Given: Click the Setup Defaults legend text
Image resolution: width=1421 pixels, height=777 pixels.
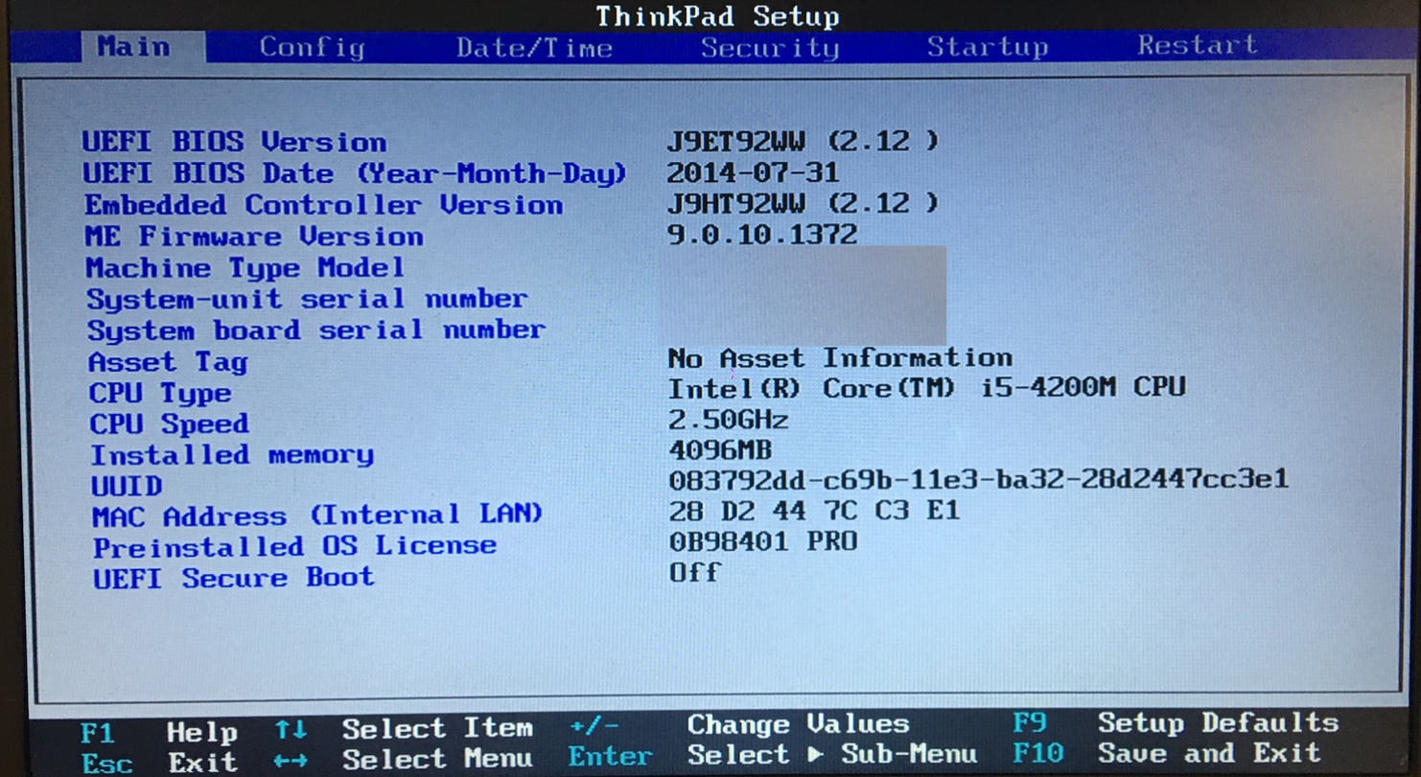Looking at the screenshot, I should pyautogui.click(x=1218, y=721).
